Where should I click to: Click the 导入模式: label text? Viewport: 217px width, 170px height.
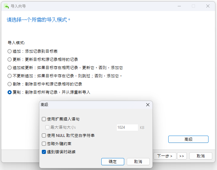pyautogui.click(x=16, y=43)
